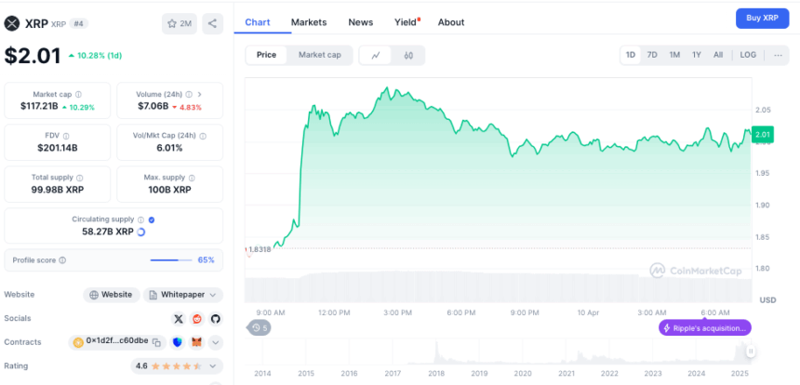Viewport: 800px width, 385px height.
Task: Click Volume (24h) info icon
Action: tap(189, 94)
